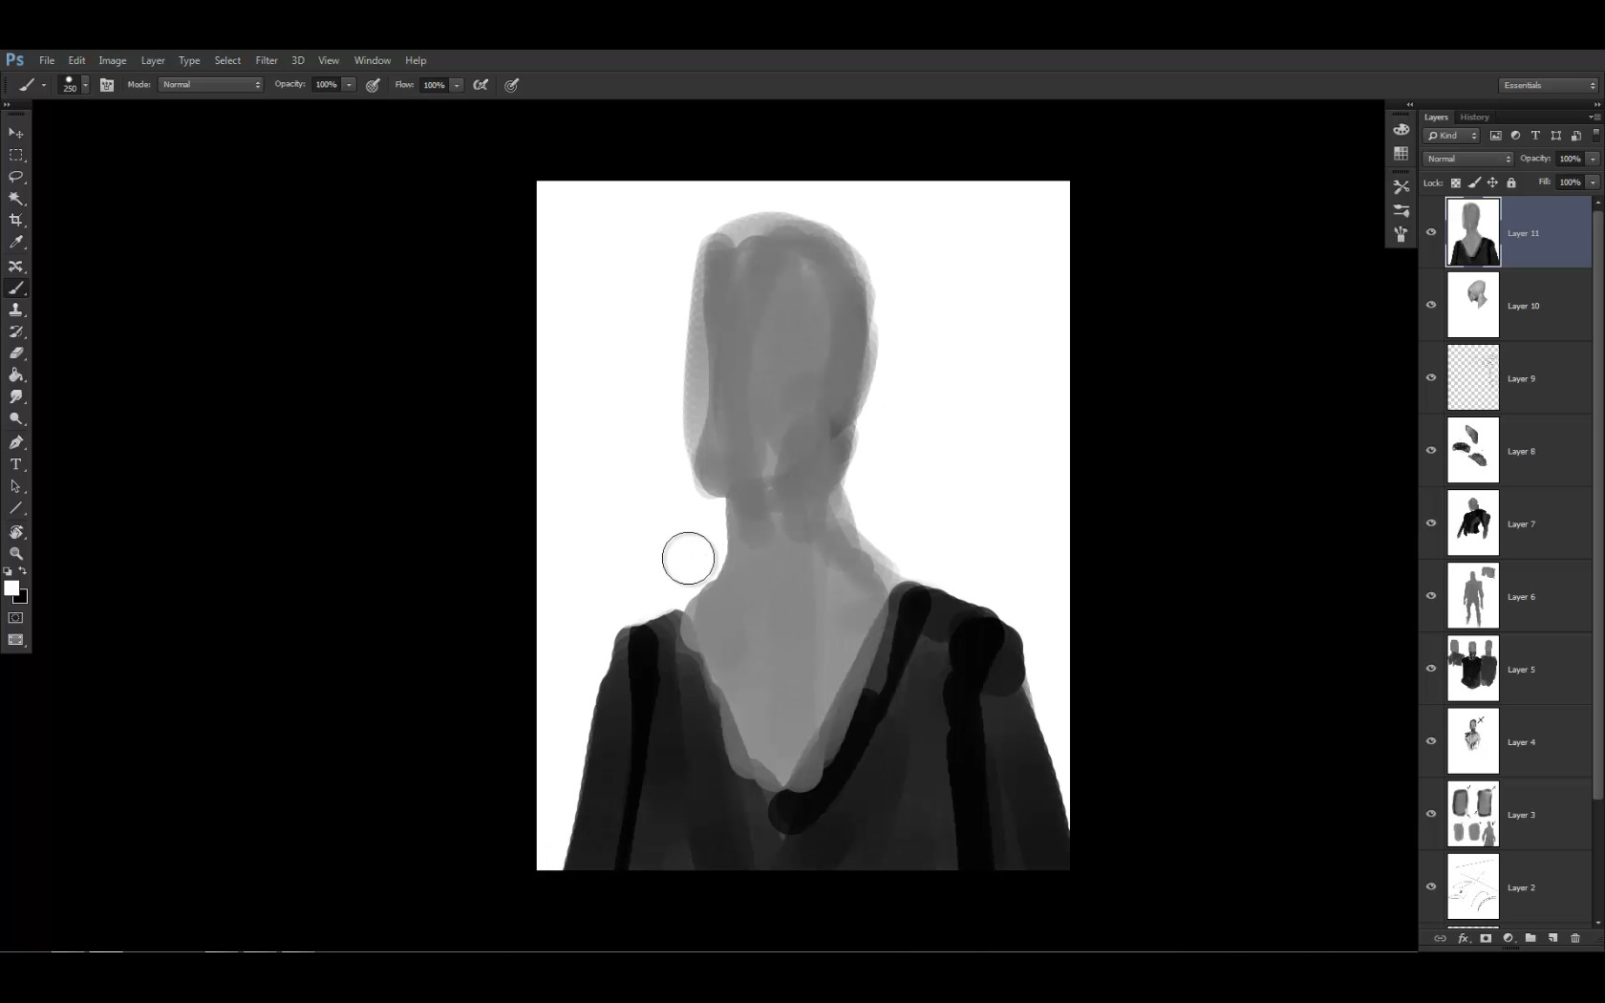Switch to the History tab
This screenshot has height=1003, width=1605.
point(1474,117)
